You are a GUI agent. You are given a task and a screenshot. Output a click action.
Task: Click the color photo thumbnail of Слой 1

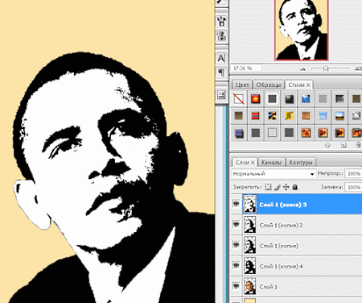click(250, 286)
